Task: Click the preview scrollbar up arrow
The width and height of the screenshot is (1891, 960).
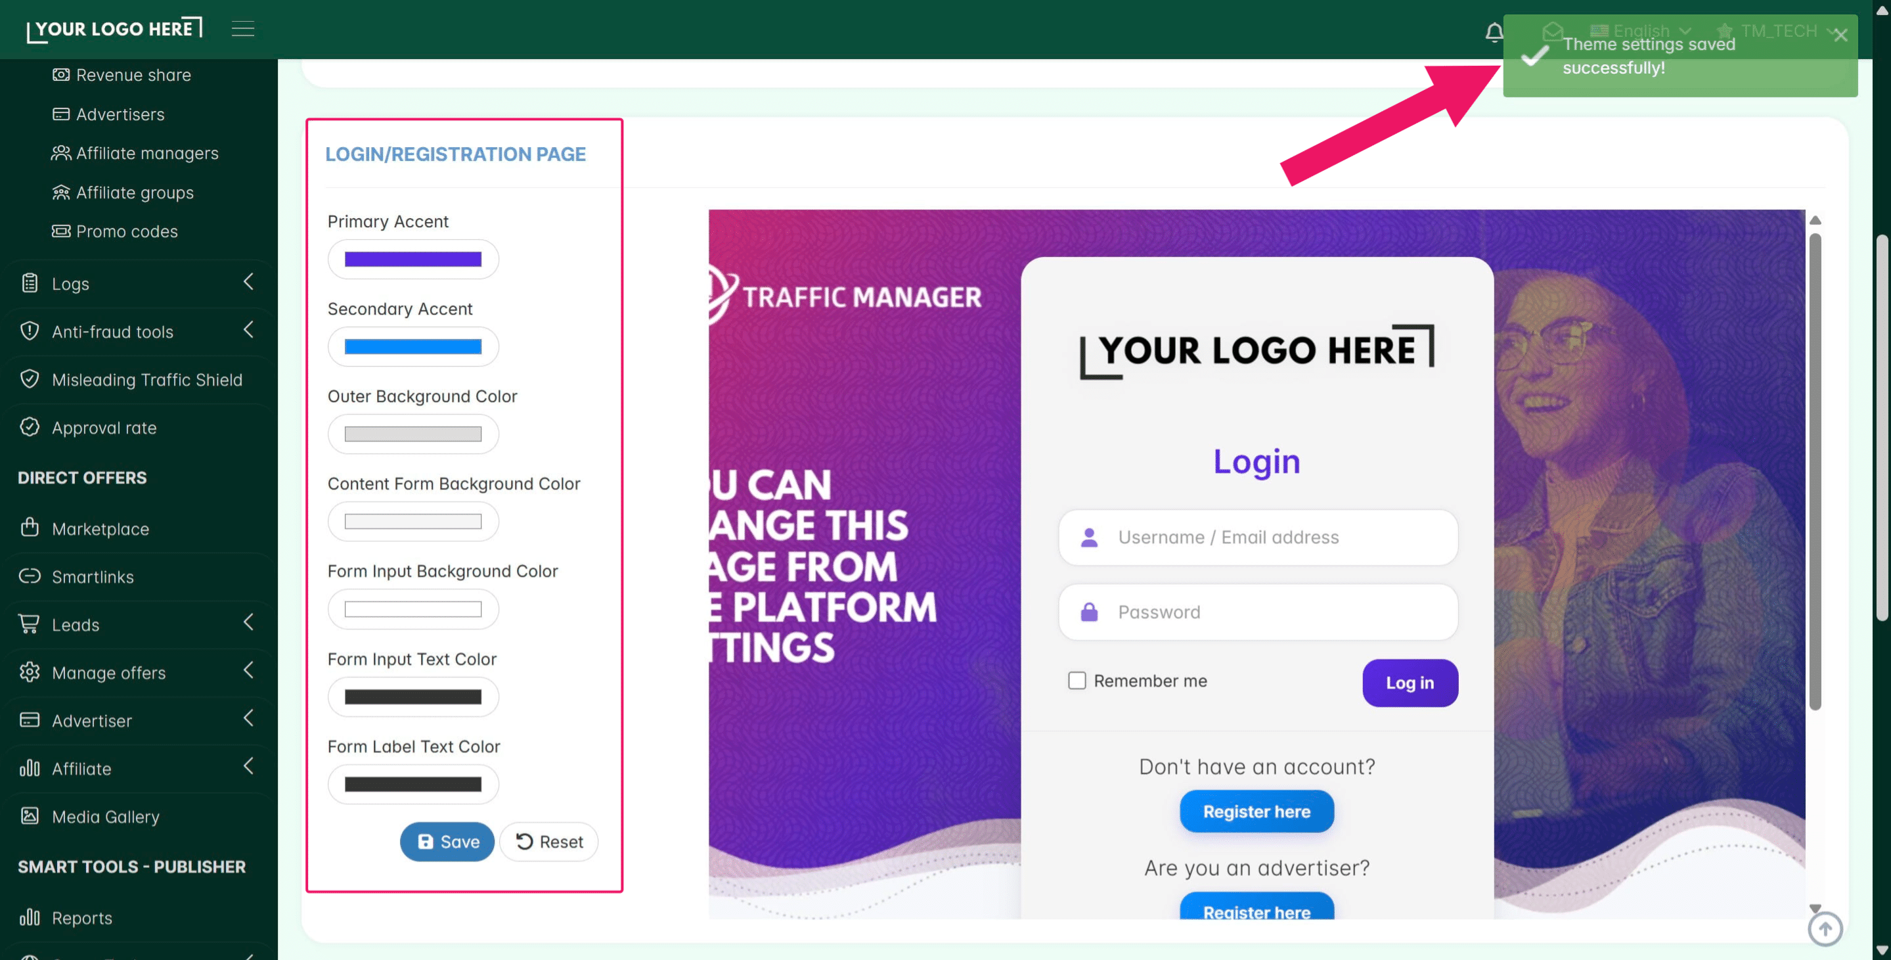Action: [x=1815, y=220]
